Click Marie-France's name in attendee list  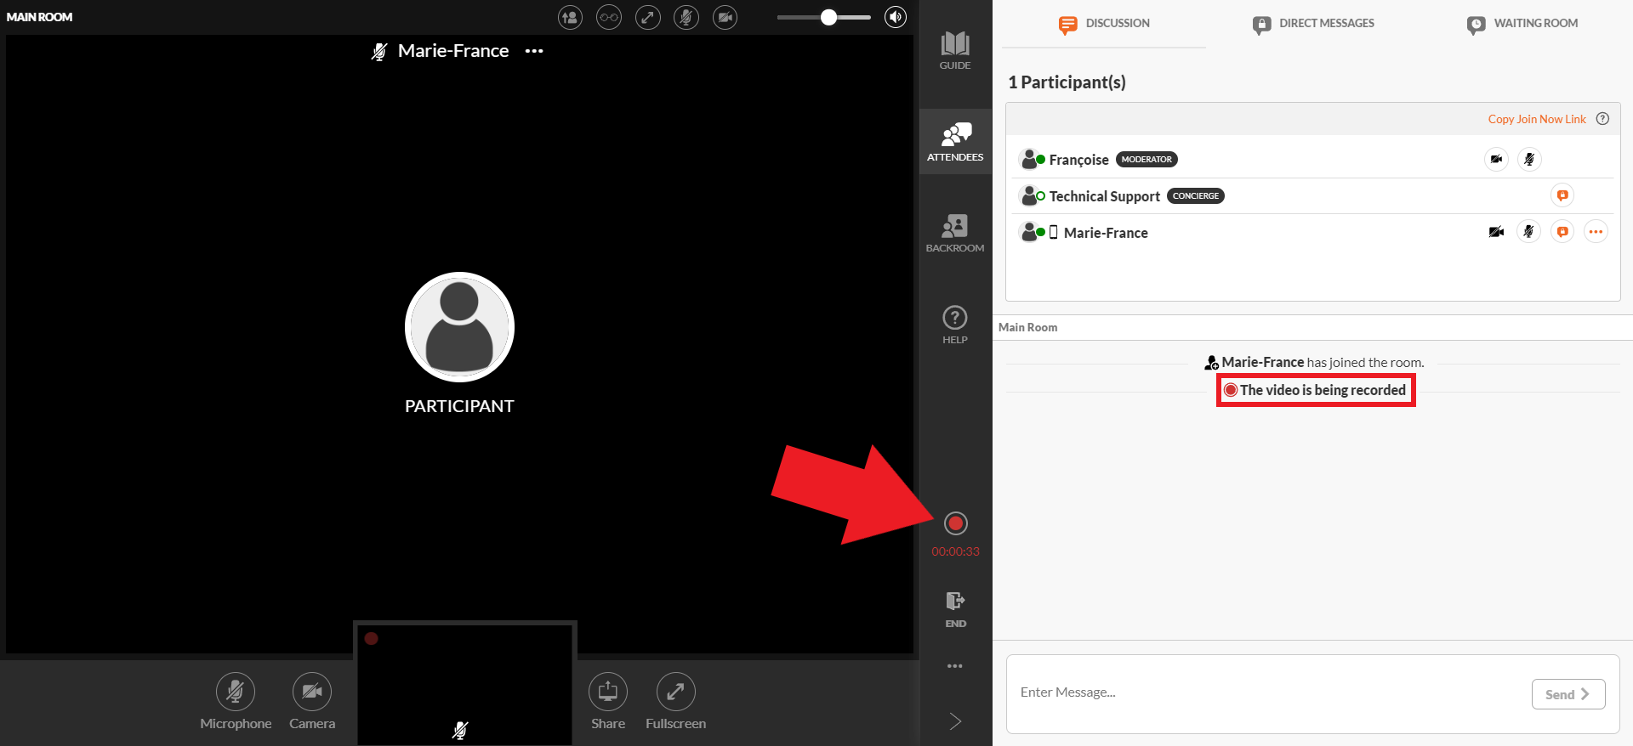(x=1106, y=233)
